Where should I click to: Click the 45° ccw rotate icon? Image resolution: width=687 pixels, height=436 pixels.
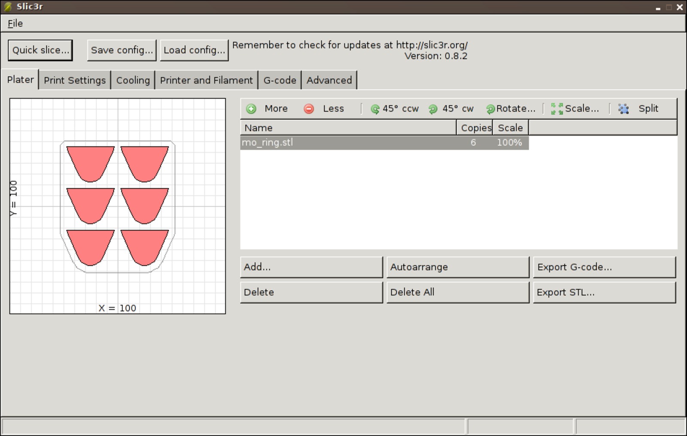coord(375,109)
